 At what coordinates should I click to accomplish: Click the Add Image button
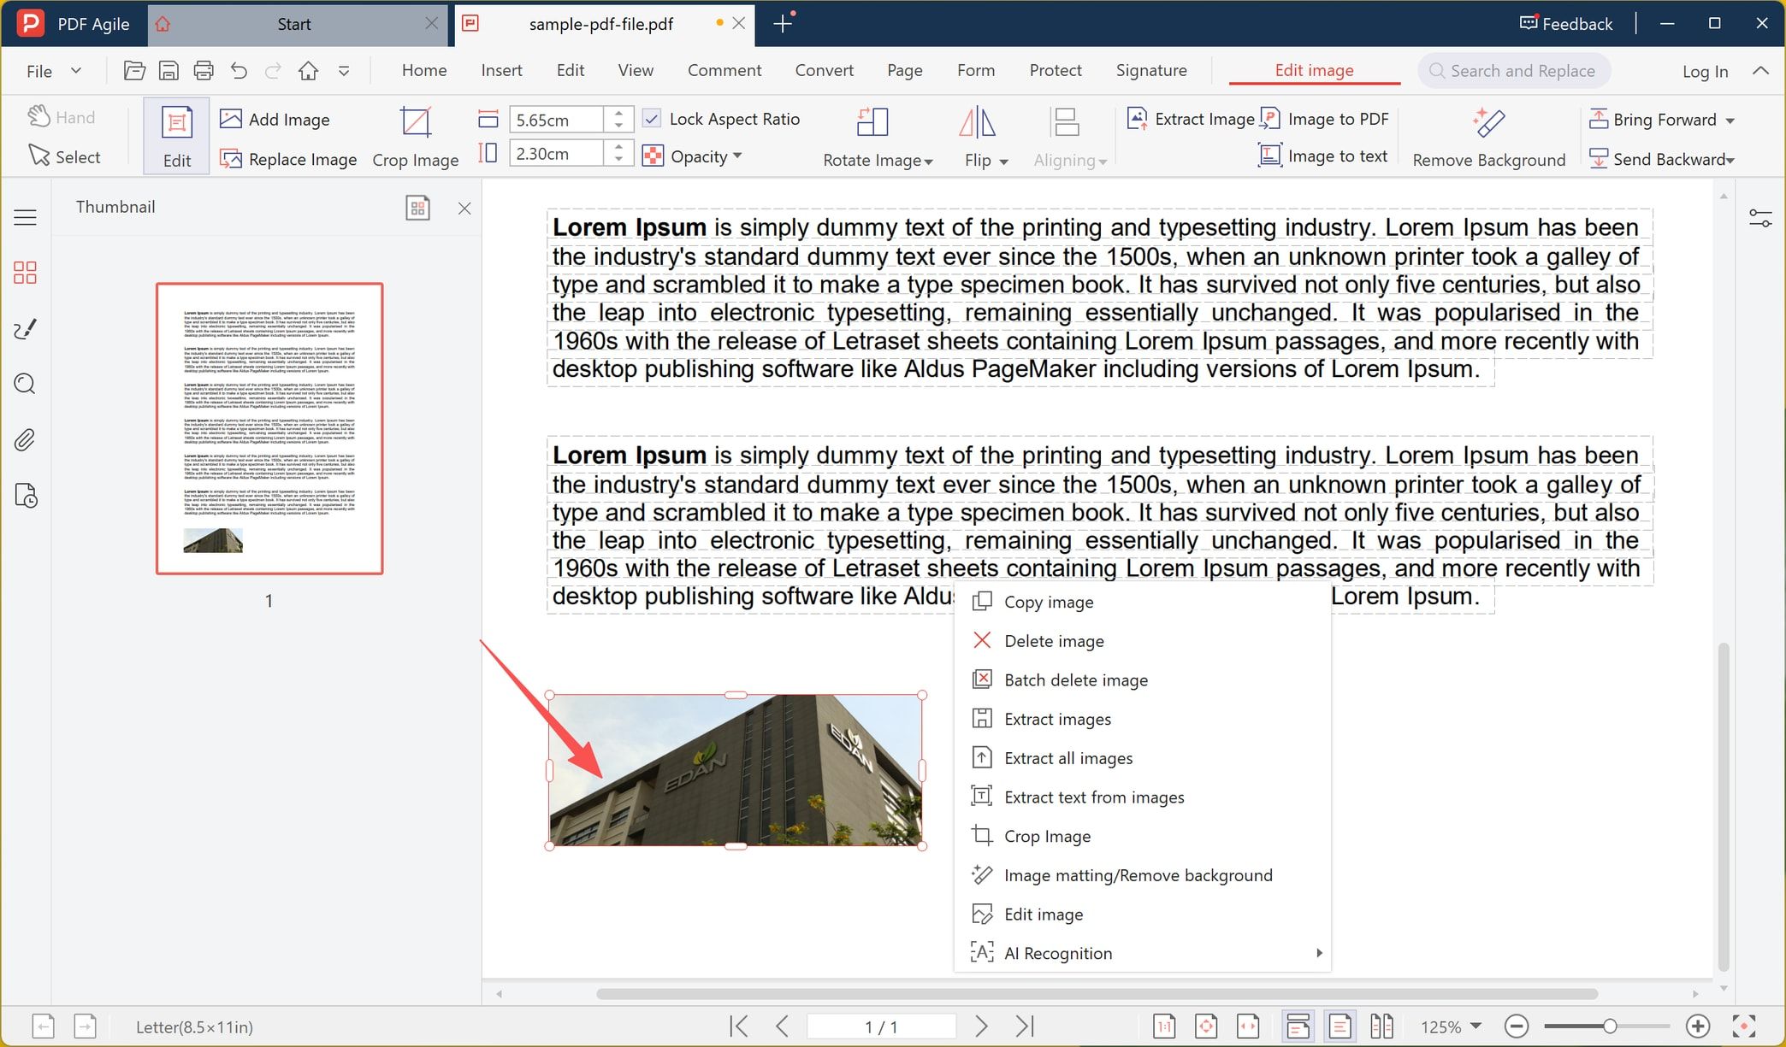tap(275, 119)
